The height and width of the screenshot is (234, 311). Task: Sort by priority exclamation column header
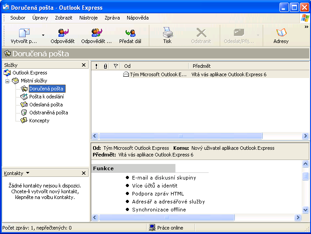pyautogui.click(x=96, y=66)
